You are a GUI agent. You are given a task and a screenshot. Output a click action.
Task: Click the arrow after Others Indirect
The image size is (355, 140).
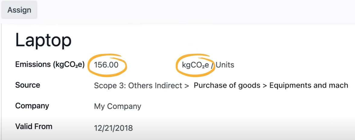[x=186, y=86]
